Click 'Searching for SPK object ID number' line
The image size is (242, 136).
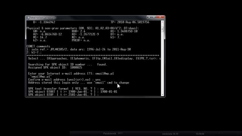click(67, 65)
